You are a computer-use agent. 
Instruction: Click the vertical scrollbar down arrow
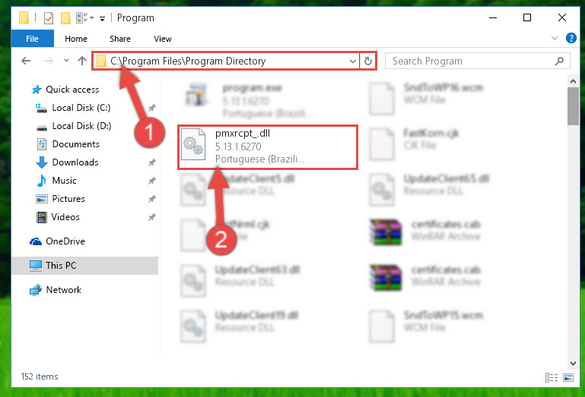(573, 363)
